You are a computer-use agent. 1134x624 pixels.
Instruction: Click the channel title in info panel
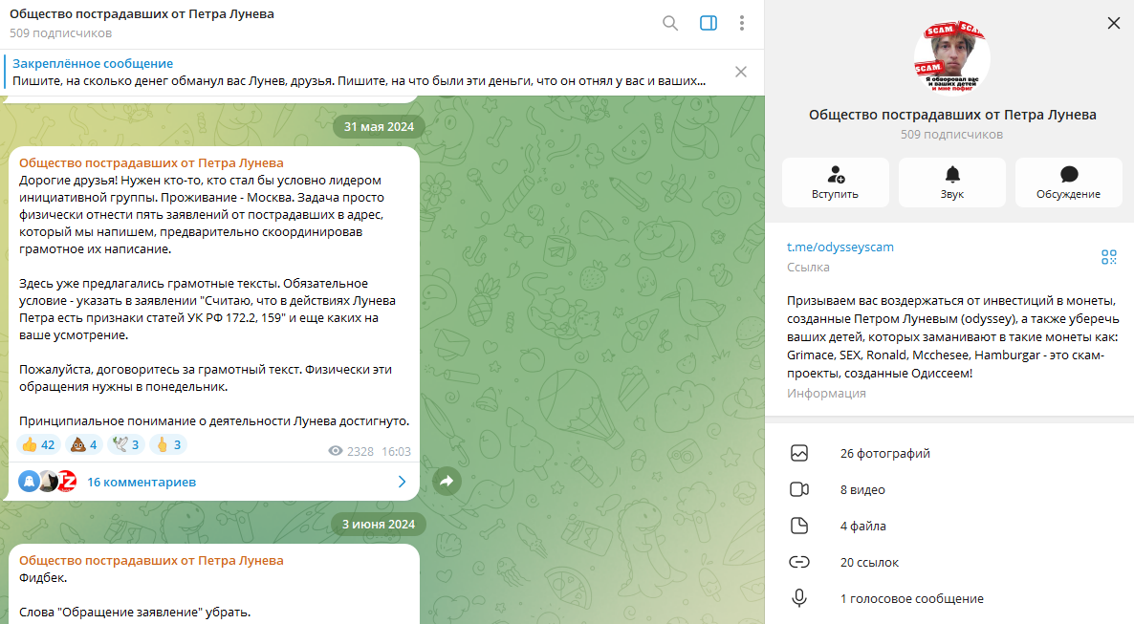tap(952, 115)
